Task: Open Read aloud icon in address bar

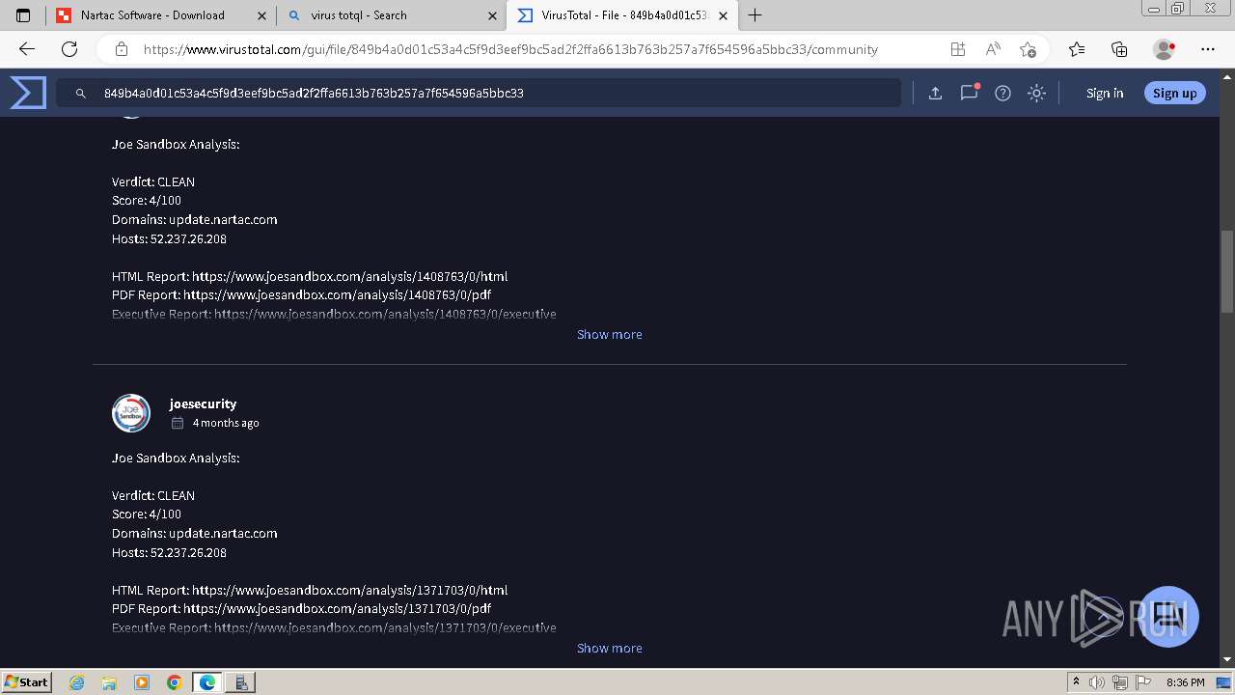Action: pyautogui.click(x=992, y=49)
